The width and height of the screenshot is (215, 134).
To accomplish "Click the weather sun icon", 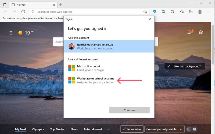I will pos(20,33).
